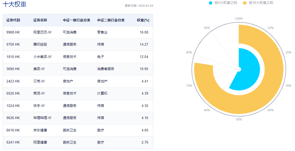
Task: Toggle the blue 前5大权重之和 legend dot
Action: (210, 3)
